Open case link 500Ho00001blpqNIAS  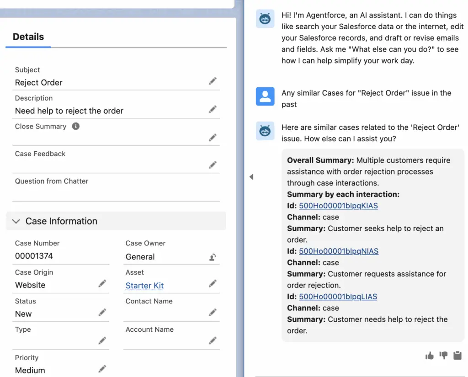click(x=339, y=251)
